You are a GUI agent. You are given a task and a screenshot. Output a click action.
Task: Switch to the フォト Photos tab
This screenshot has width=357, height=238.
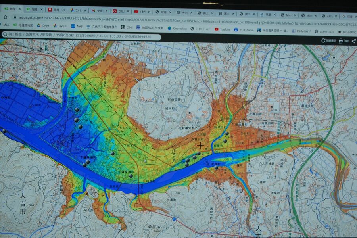click(x=77, y=10)
